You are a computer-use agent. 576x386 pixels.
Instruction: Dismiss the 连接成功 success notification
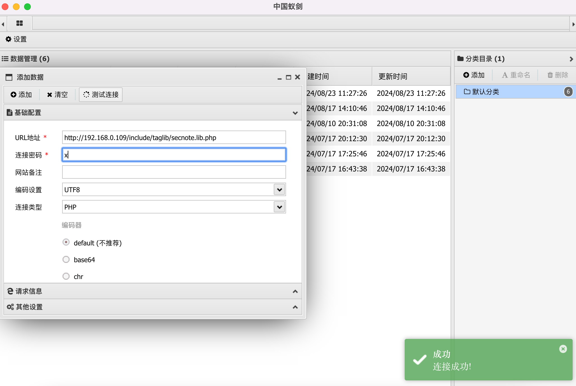pos(563,349)
